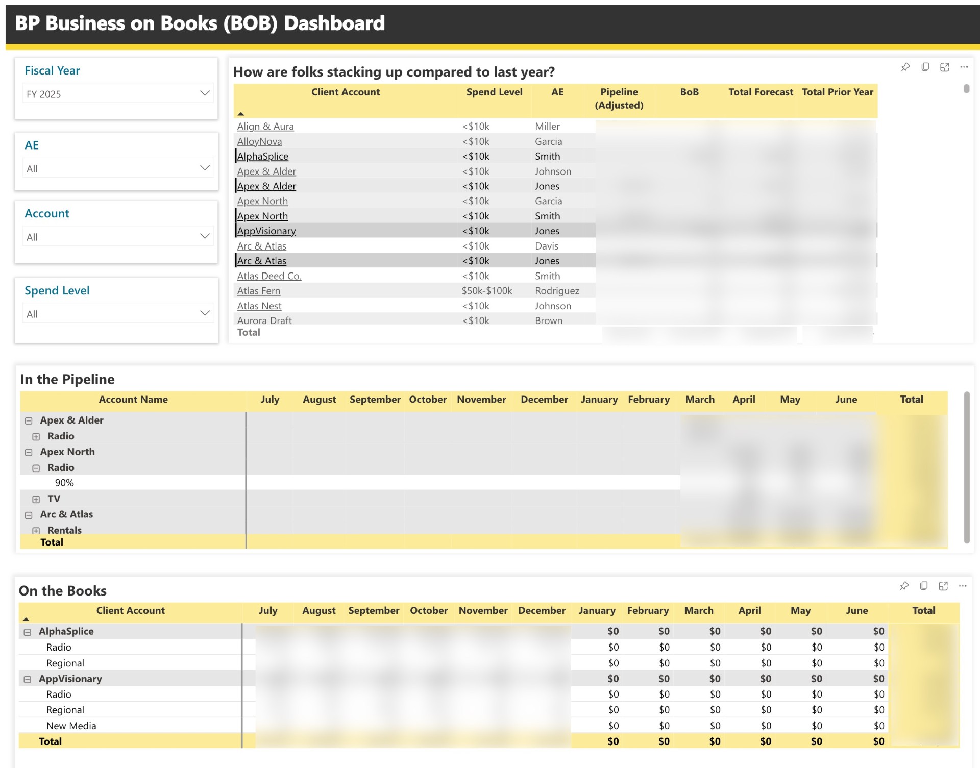
Task: Click the Aurora Draft account row
Action: point(264,320)
